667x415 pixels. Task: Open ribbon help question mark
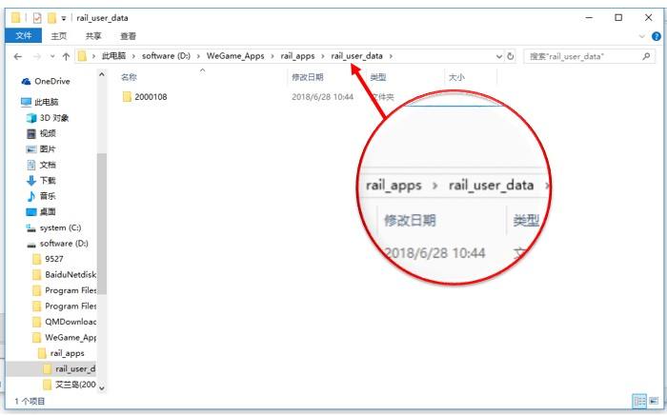coord(657,36)
